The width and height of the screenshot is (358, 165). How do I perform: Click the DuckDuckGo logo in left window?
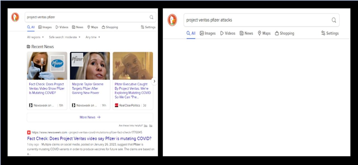click(15, 17)
